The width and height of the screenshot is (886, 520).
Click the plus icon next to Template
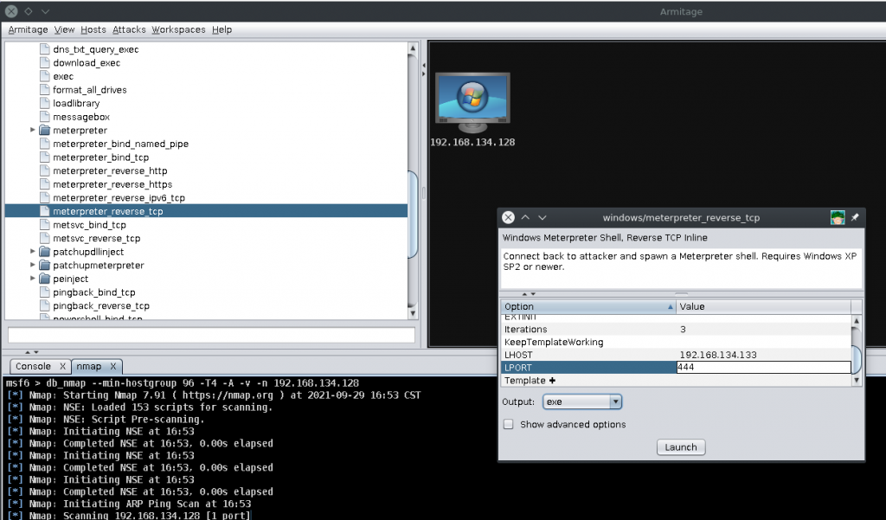click(552, 381)
